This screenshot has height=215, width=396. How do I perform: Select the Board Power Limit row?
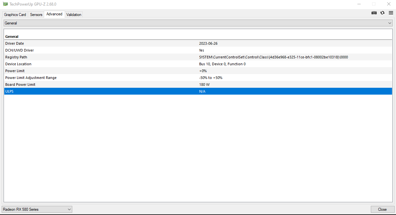pyautogui.click(x=198, y=84)
